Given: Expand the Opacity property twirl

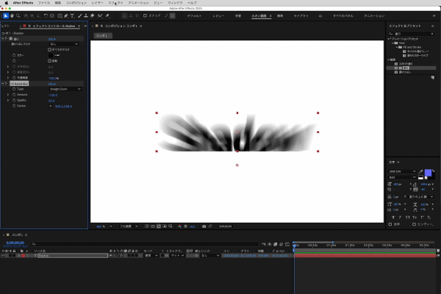Looking at the screenshot, I should coord(8,78).
